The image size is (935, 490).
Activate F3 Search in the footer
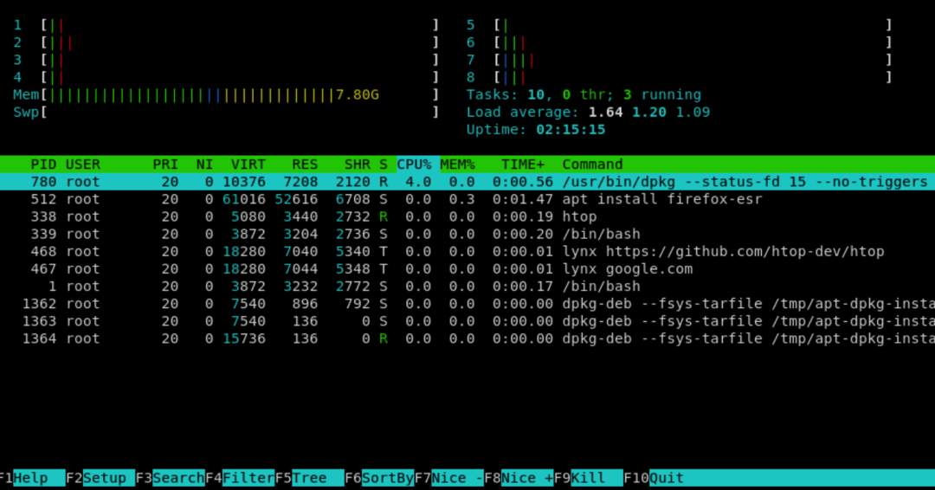170,478
